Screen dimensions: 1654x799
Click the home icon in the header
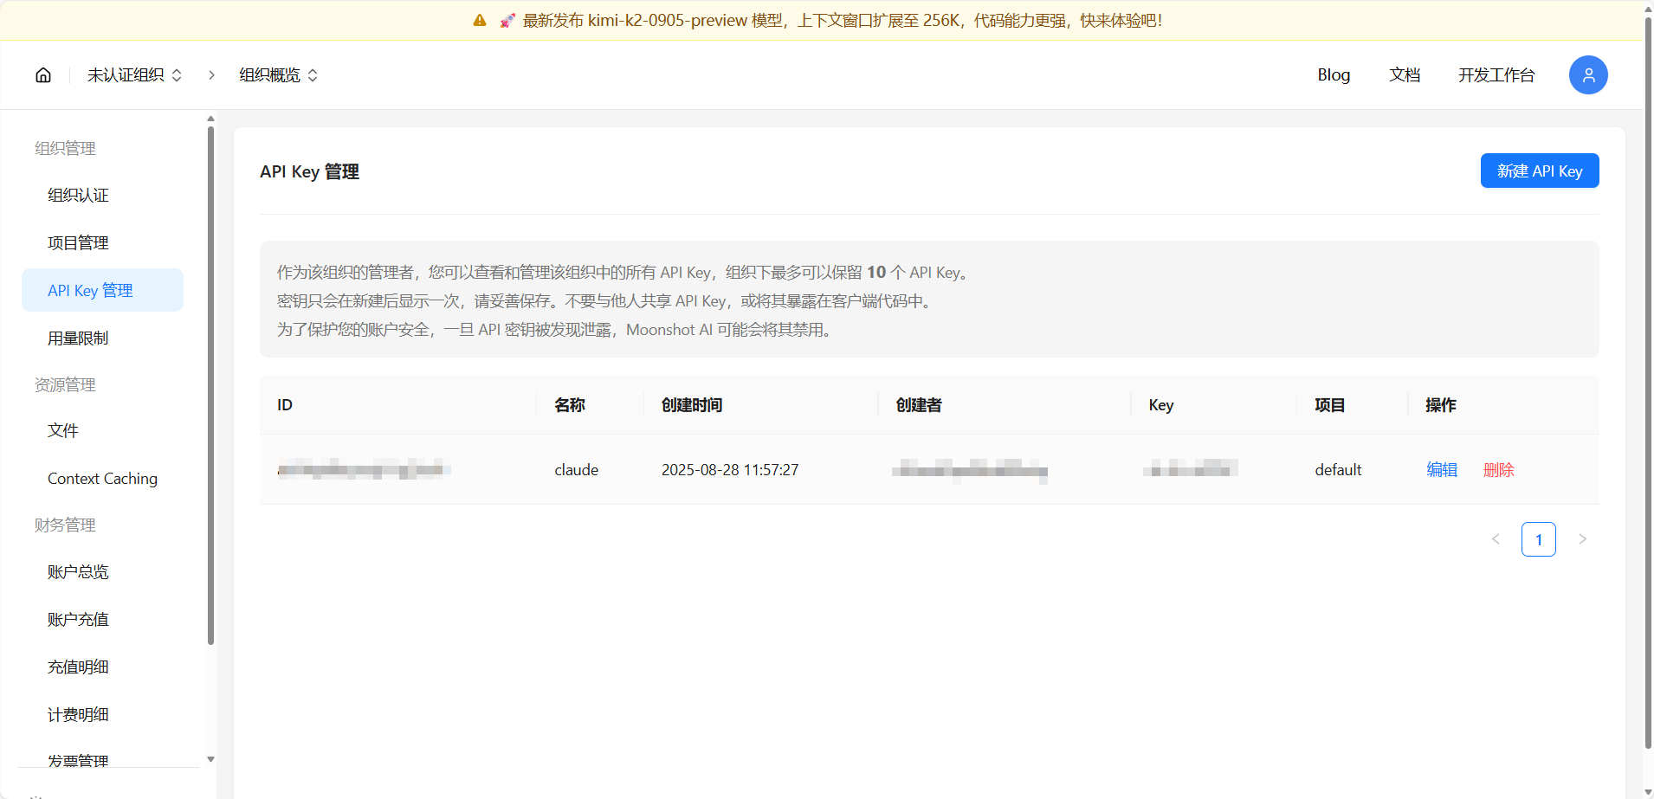click(x=43, y=75)
